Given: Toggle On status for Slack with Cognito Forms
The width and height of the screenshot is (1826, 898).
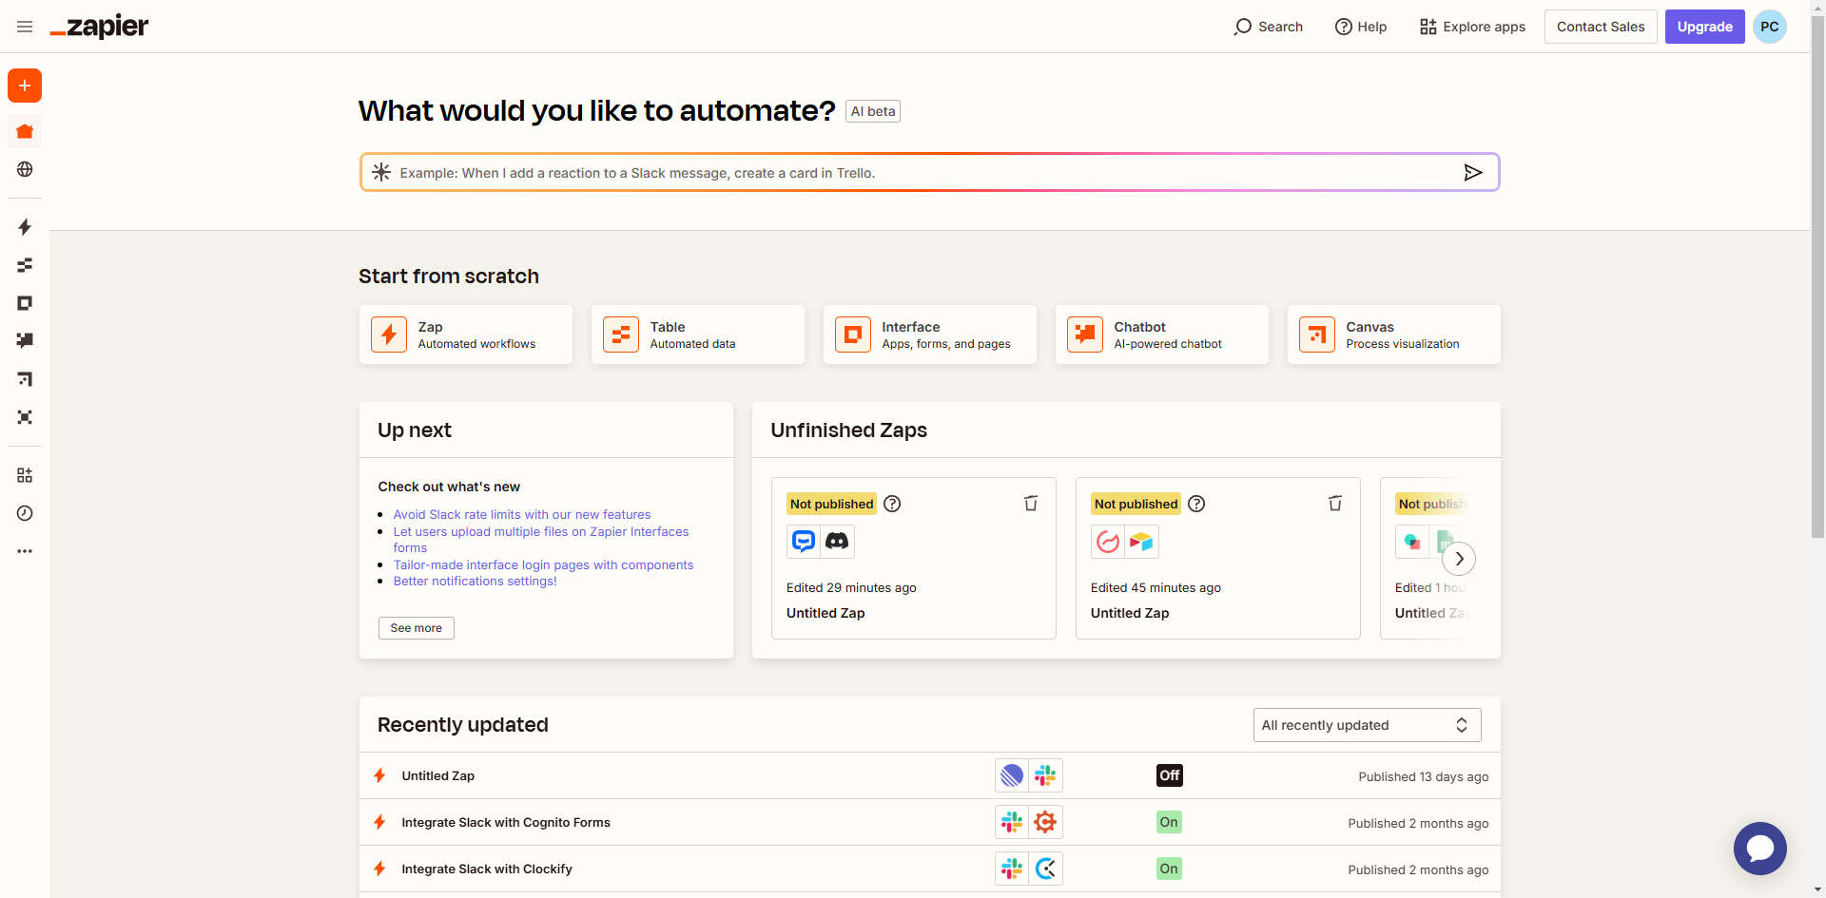Looking at the screenshot, I should (x=1169, y=822).
